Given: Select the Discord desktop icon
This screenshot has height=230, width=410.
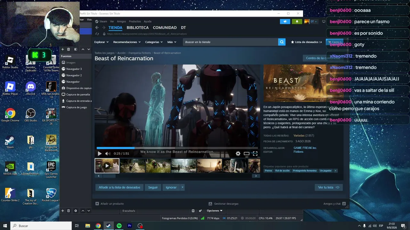Looking at the screenshot, I should coord(31,88).
